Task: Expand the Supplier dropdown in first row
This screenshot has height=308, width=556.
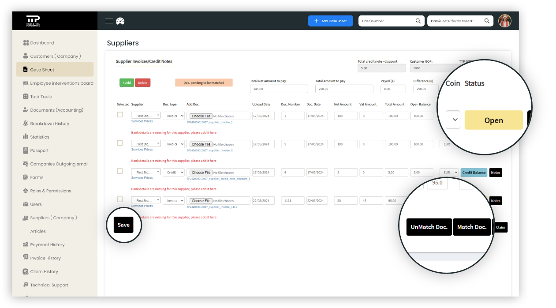Action: [146, 116]
